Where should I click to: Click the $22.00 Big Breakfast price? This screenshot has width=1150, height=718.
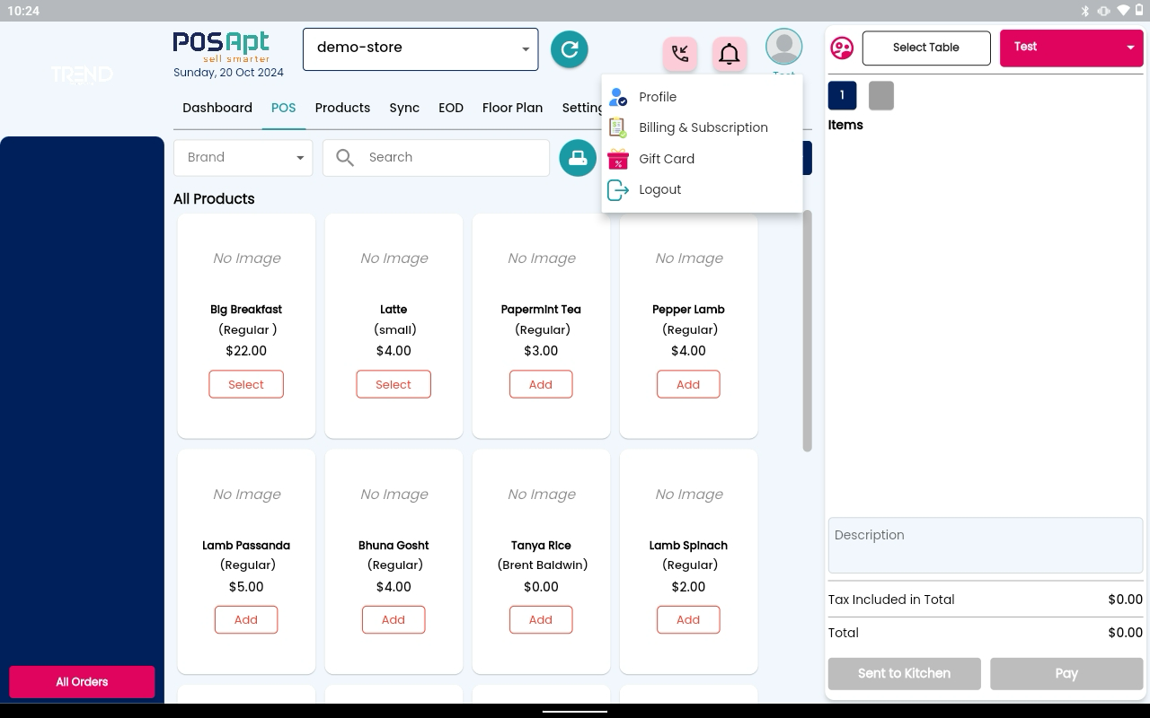246,351
